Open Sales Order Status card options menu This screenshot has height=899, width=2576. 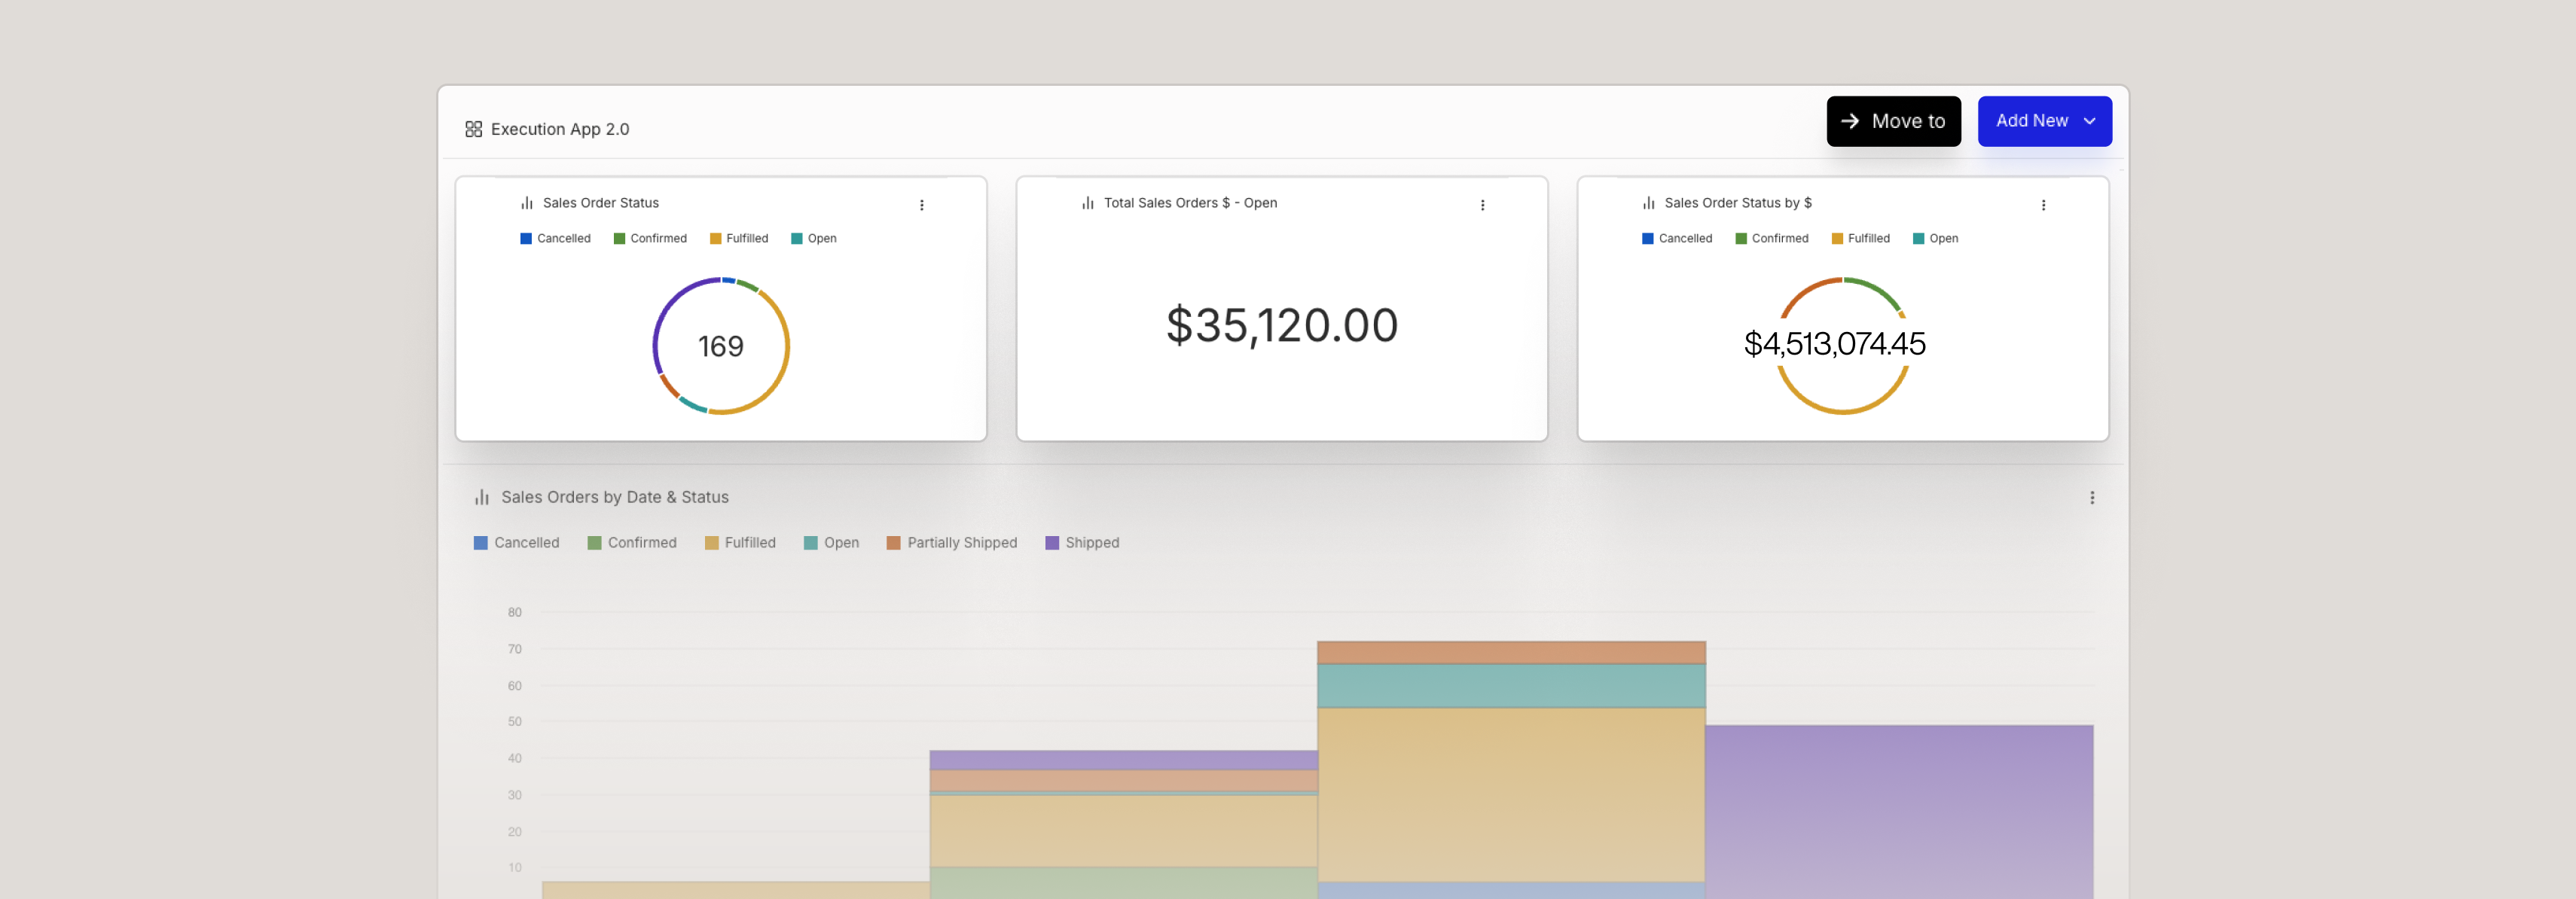point(921,205)
